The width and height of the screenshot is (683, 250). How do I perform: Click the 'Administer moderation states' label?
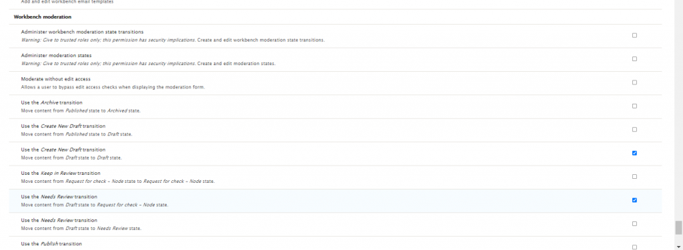(x=56, y=55)
